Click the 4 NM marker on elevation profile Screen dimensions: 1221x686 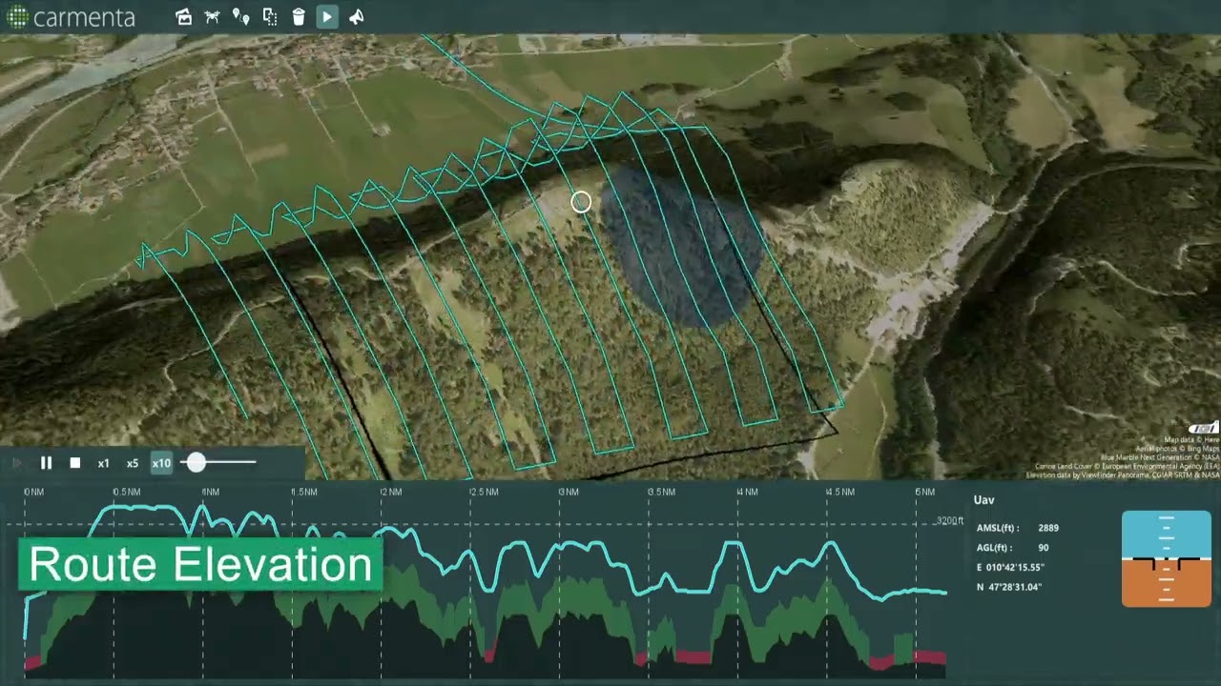tap(748, 492)
